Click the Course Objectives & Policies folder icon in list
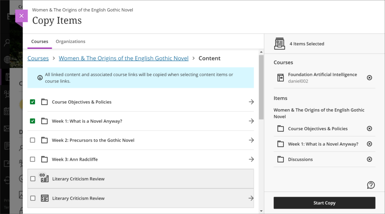 point(44,102)
